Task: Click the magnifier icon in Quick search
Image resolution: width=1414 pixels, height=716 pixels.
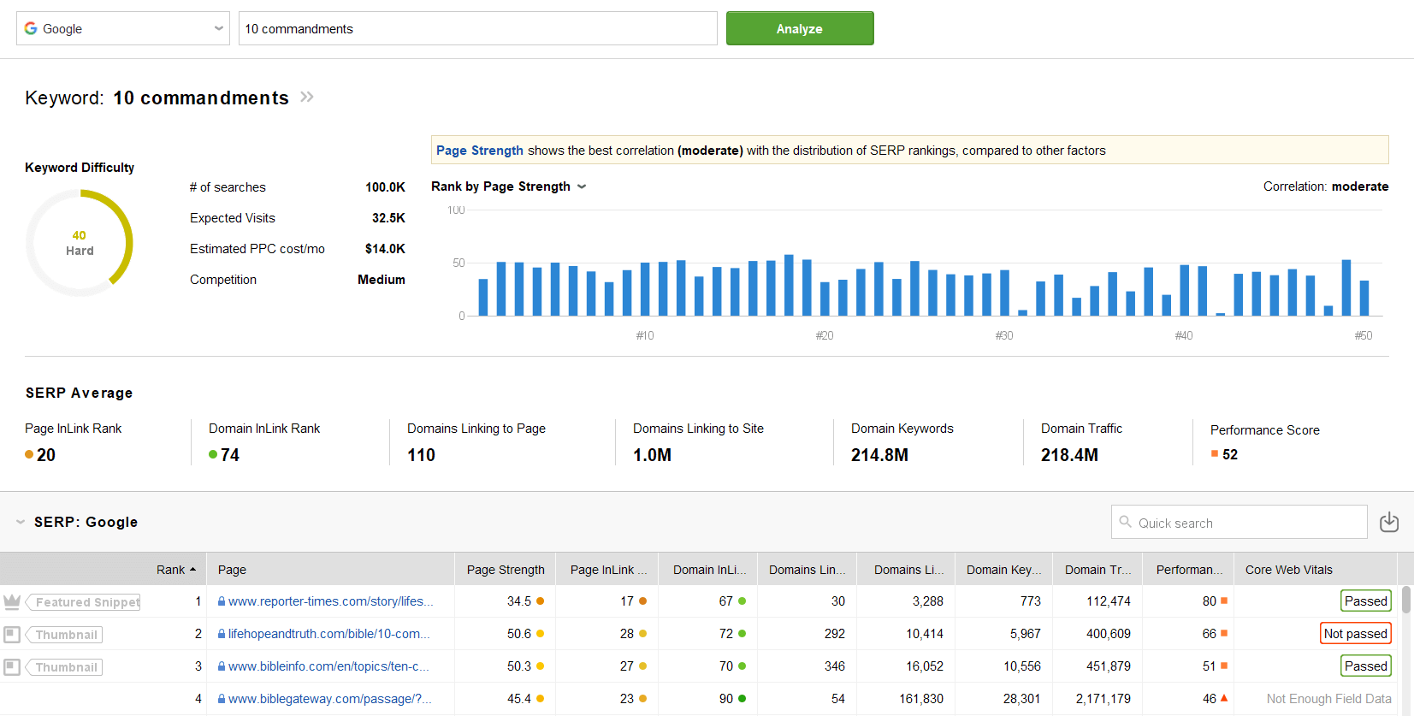Action: [1126, 522]
